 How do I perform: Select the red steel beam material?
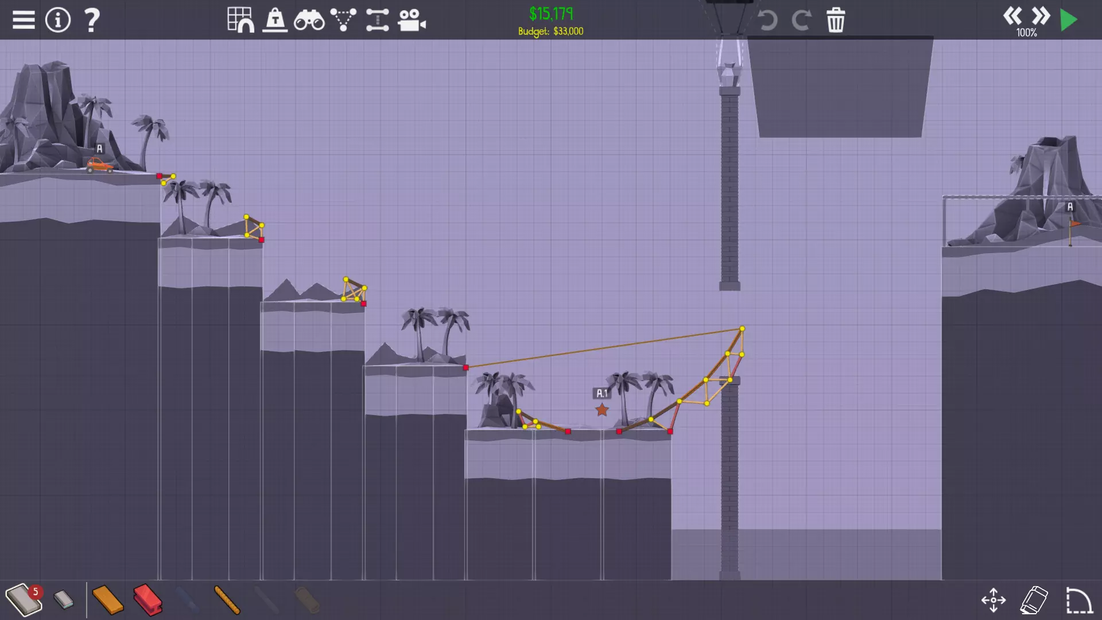click(x=148, y=600)
